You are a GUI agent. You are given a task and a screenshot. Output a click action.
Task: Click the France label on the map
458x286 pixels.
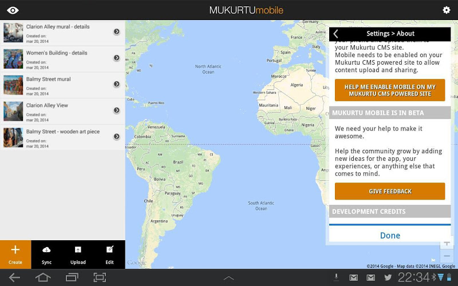click(297, 37)
